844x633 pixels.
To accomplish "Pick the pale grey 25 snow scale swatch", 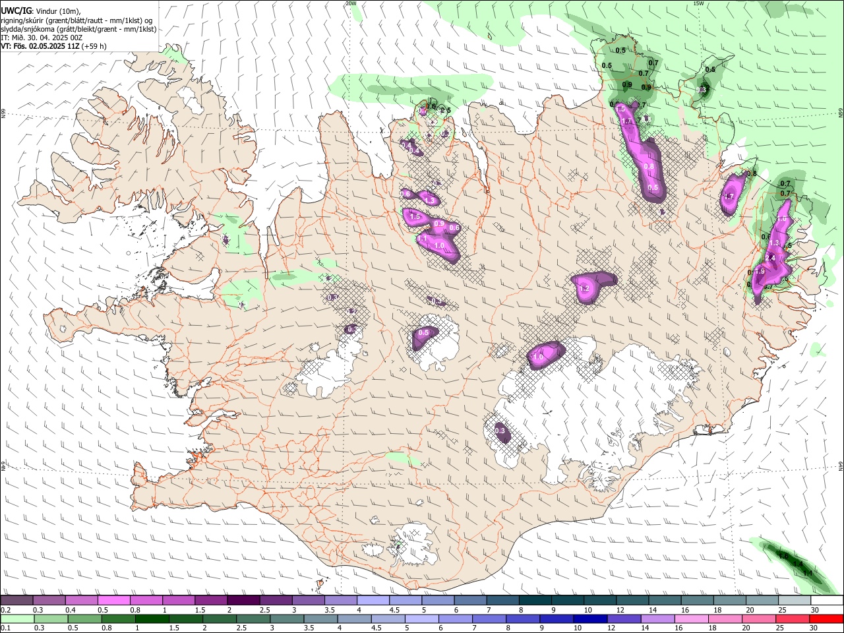I will 795,600.
